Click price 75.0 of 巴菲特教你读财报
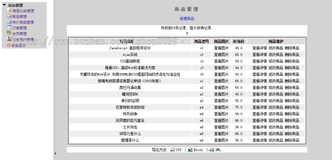The width and height of the screenshot is (332, 160). pyautogui.click(x=239, y=108)
